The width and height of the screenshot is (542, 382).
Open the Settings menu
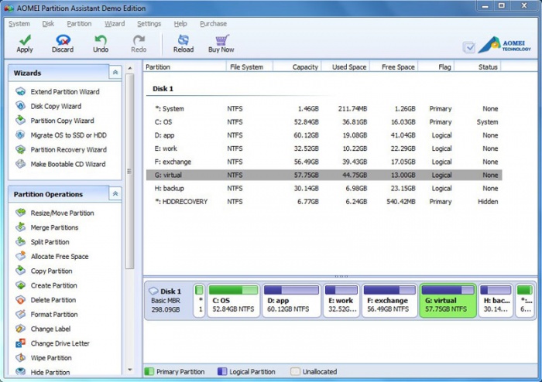click(149, 24)
